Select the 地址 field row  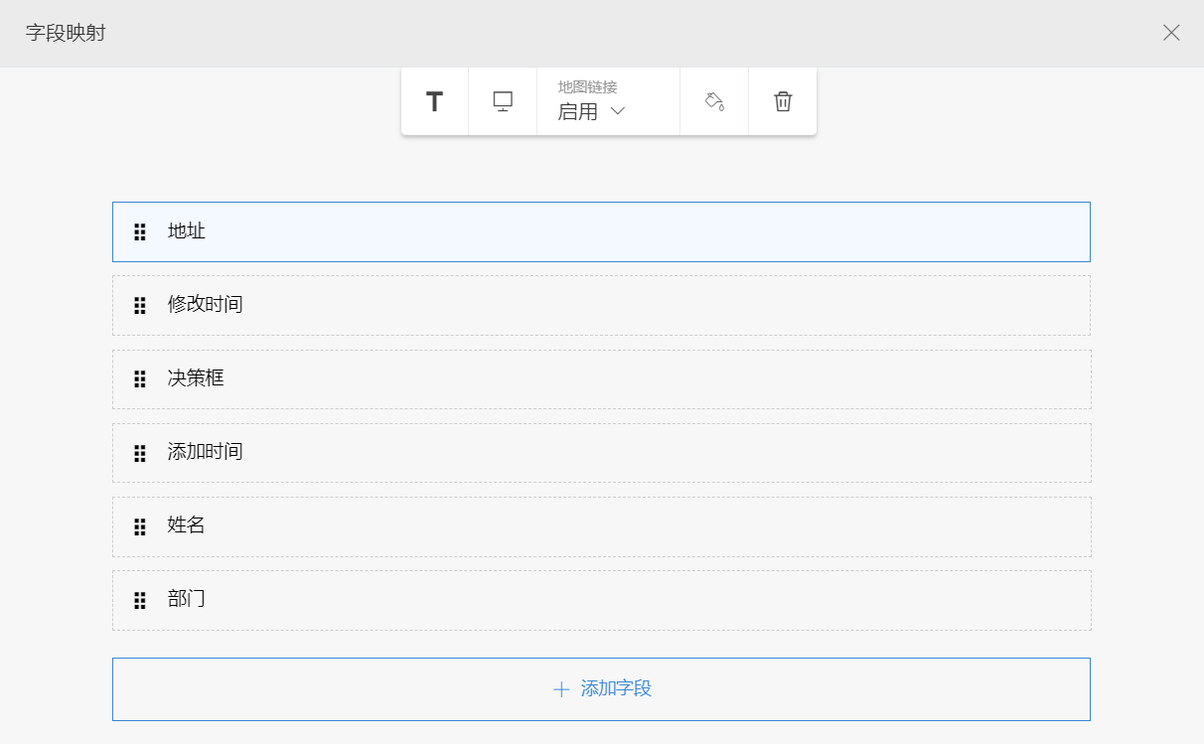pyautogui.click(x=601, y=232)
